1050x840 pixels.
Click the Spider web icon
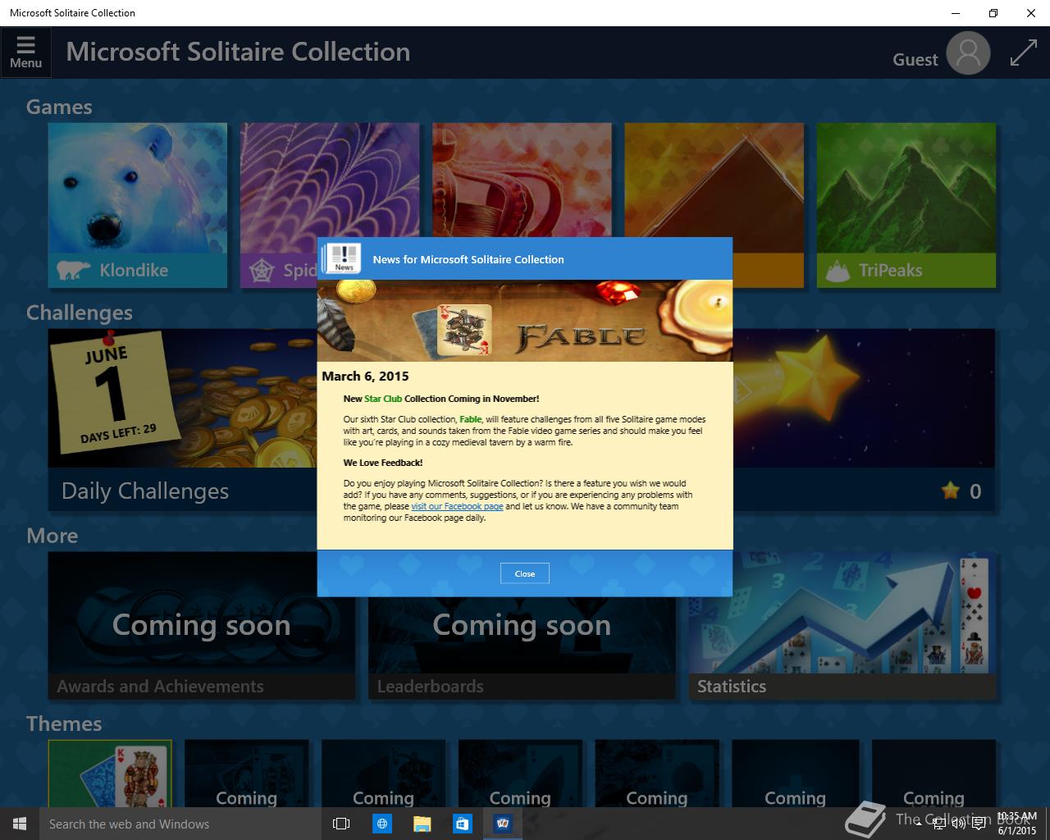coord(261,270)
